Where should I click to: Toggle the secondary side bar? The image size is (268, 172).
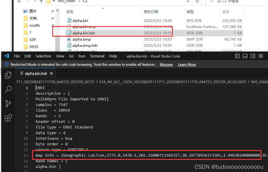coord(253,56)
